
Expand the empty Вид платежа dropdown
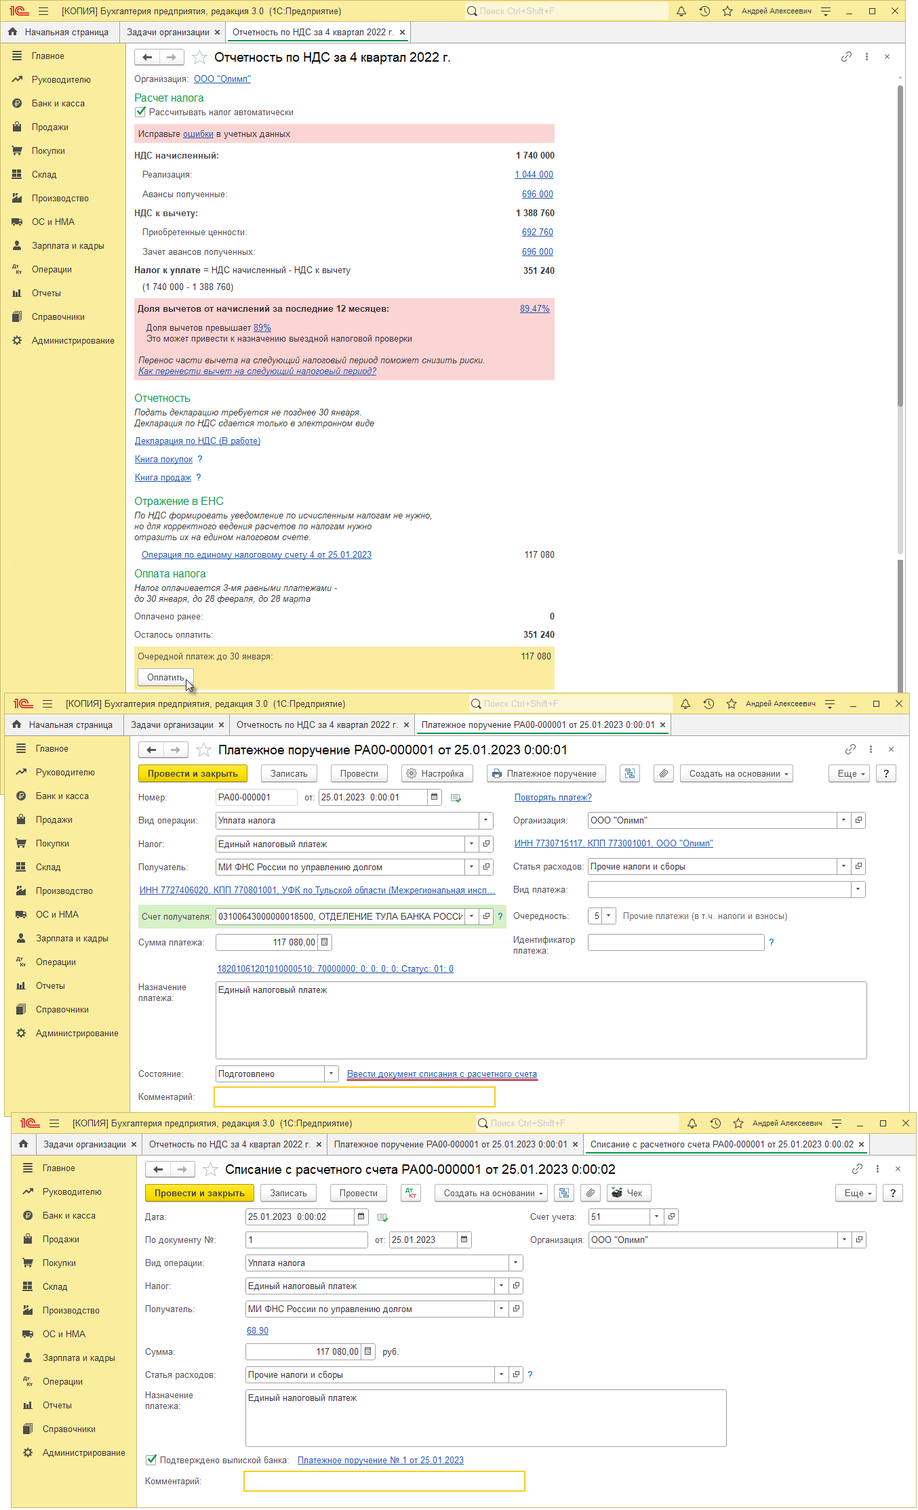(858, 890)
